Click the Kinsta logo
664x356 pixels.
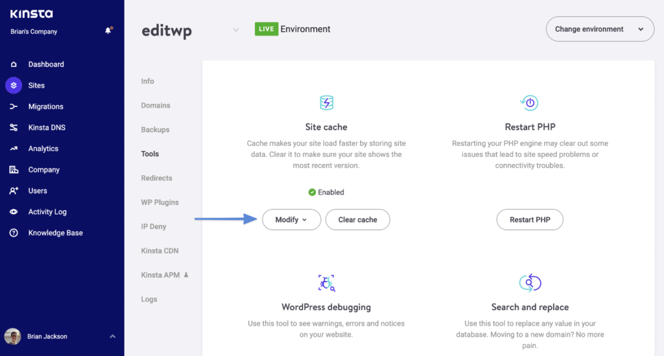[31, 14]
